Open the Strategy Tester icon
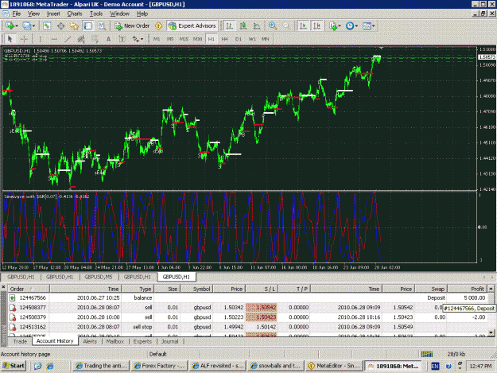The height and width of the screenshot is (373, 497). click(102, 26)
